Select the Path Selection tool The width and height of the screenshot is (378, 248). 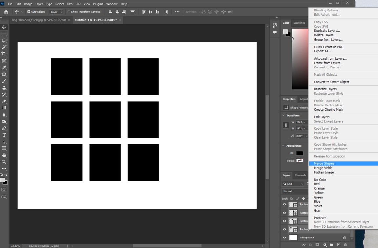[x=4, y=142]
